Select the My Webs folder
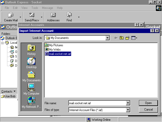 [53, 49]
